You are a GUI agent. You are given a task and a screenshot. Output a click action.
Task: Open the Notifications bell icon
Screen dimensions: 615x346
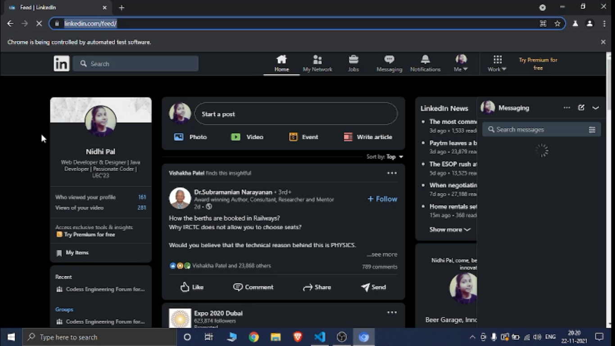[425, 60]
